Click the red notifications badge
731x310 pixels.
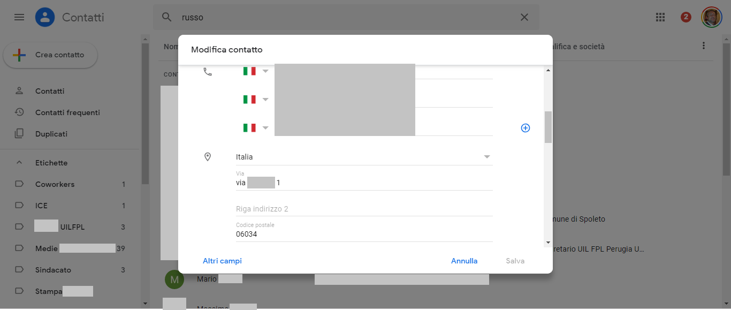686,17
